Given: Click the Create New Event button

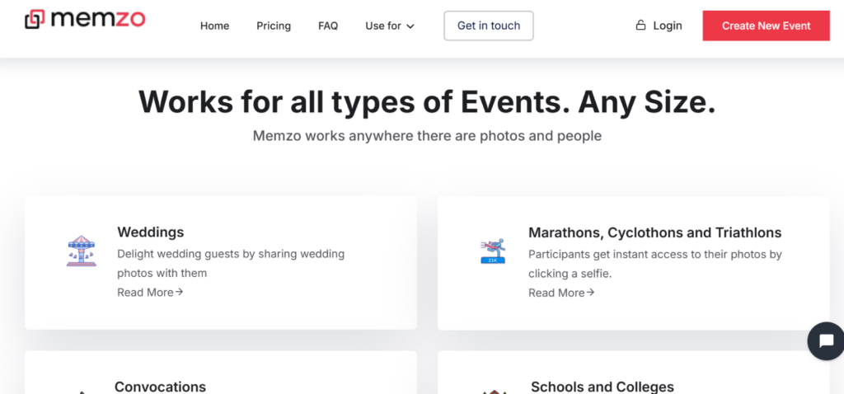Looking at the screenshot, I should pyautogui.click(x=766, y=26).
